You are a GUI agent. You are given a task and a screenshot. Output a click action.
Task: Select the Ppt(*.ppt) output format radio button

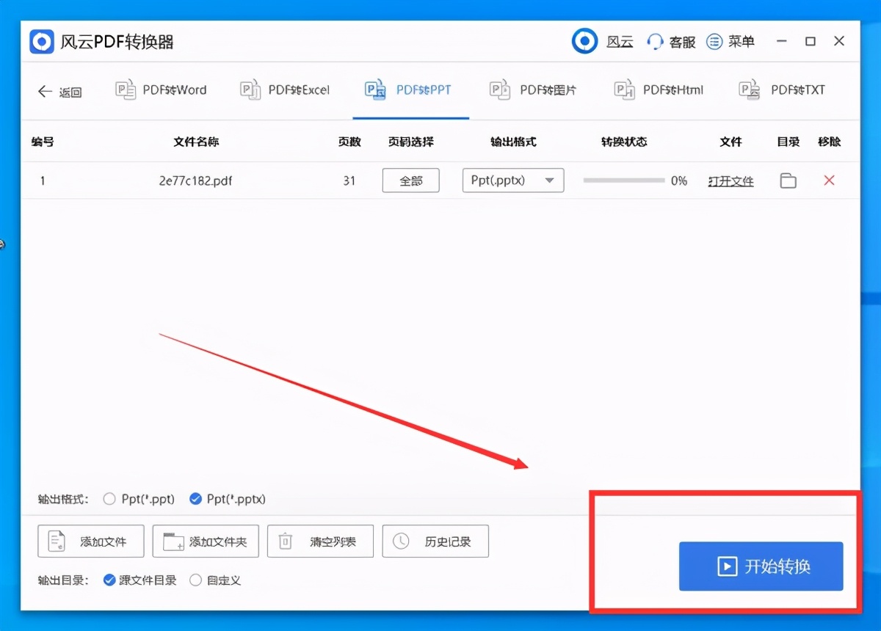tap(109, 498)
